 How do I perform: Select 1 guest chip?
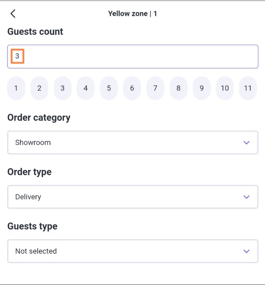point(16,88)
